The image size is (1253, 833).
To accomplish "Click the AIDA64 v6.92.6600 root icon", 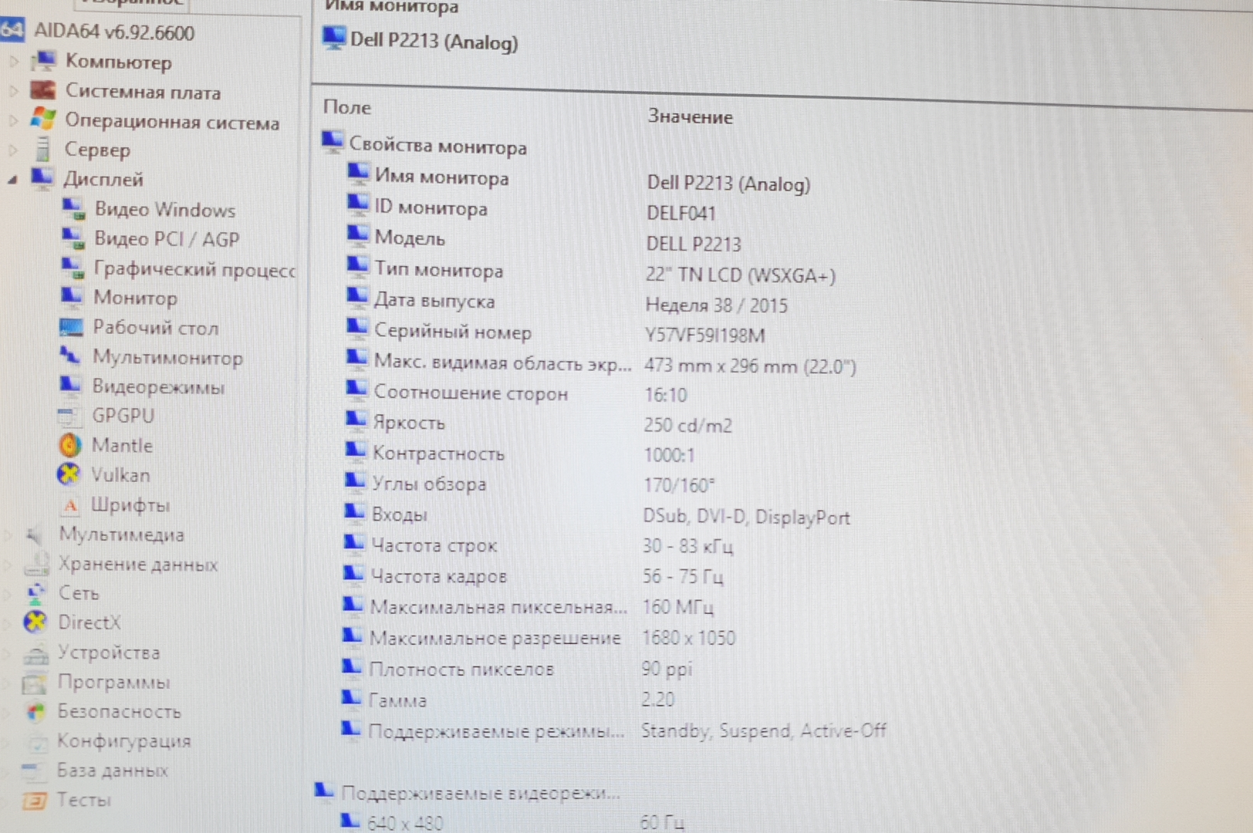I will click(x=12, y=30).
